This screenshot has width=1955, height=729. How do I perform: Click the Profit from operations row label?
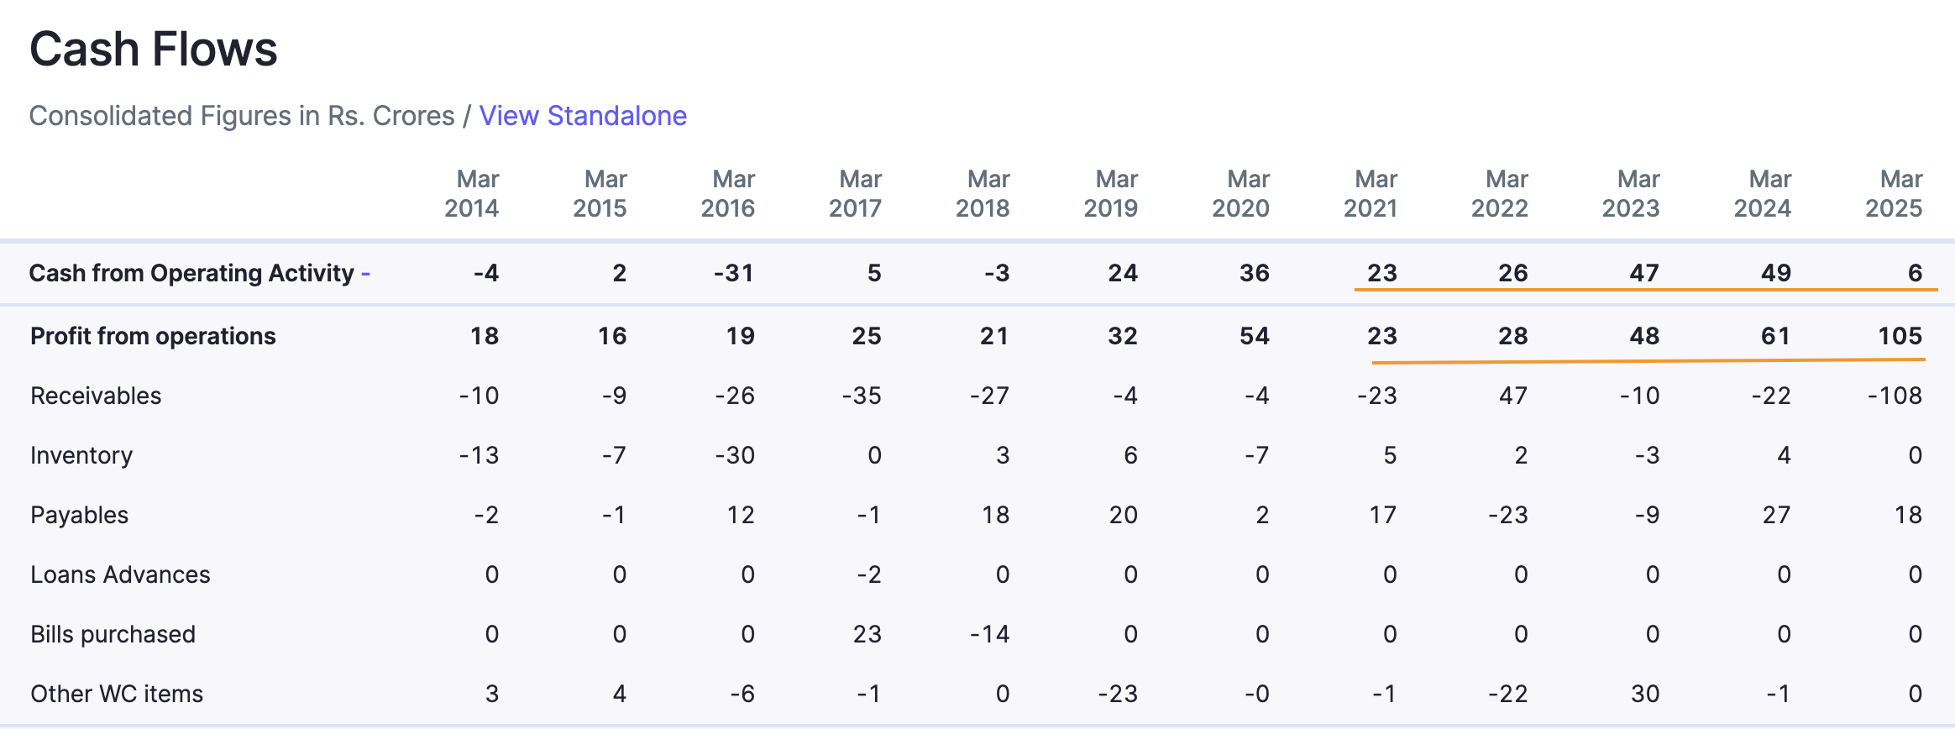[x=153, y=336]
